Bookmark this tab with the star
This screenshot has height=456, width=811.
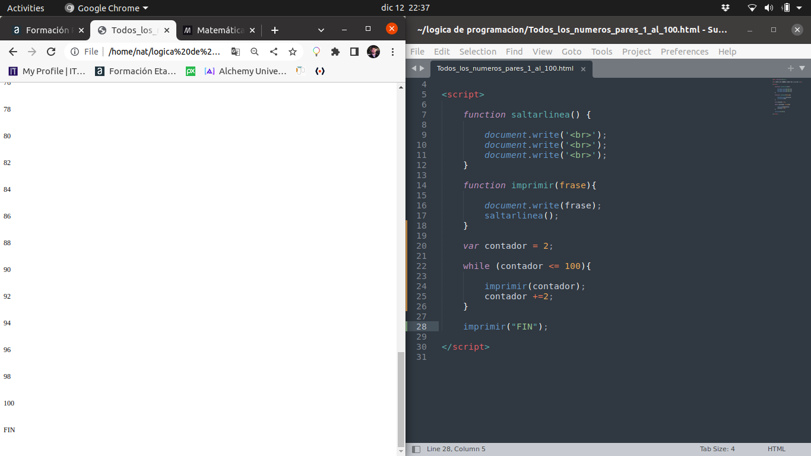(293, 52)
